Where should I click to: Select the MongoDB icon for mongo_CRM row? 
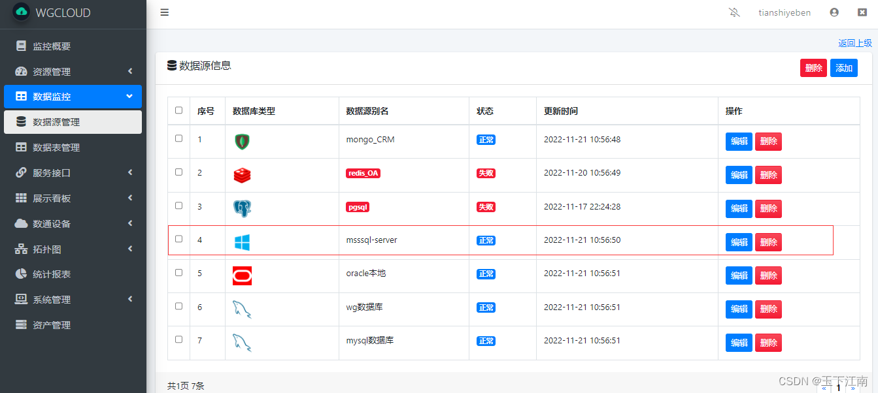[242, 140]
